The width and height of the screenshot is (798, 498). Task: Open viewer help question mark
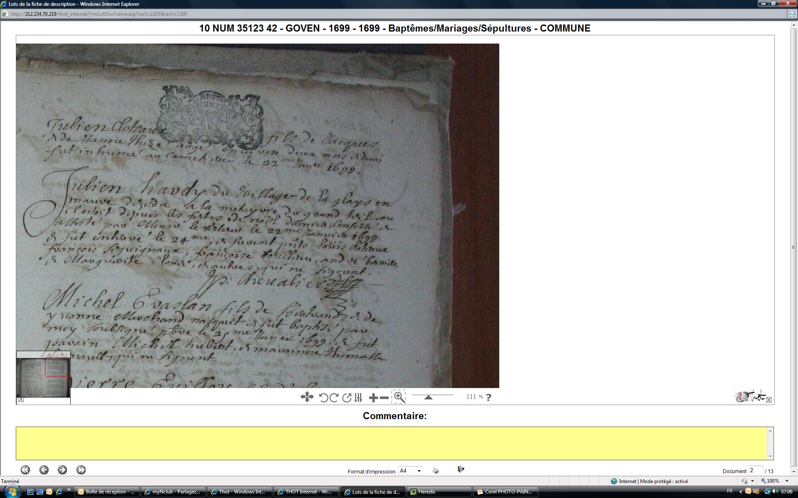(x=488, y=397)
